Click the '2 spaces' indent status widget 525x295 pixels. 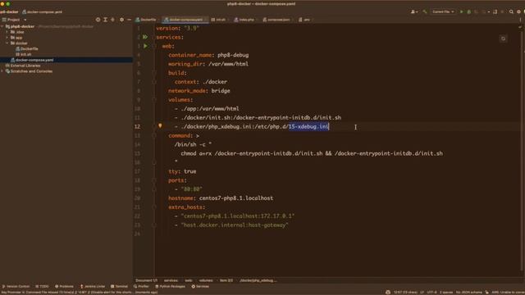click(x=446, y=292)
